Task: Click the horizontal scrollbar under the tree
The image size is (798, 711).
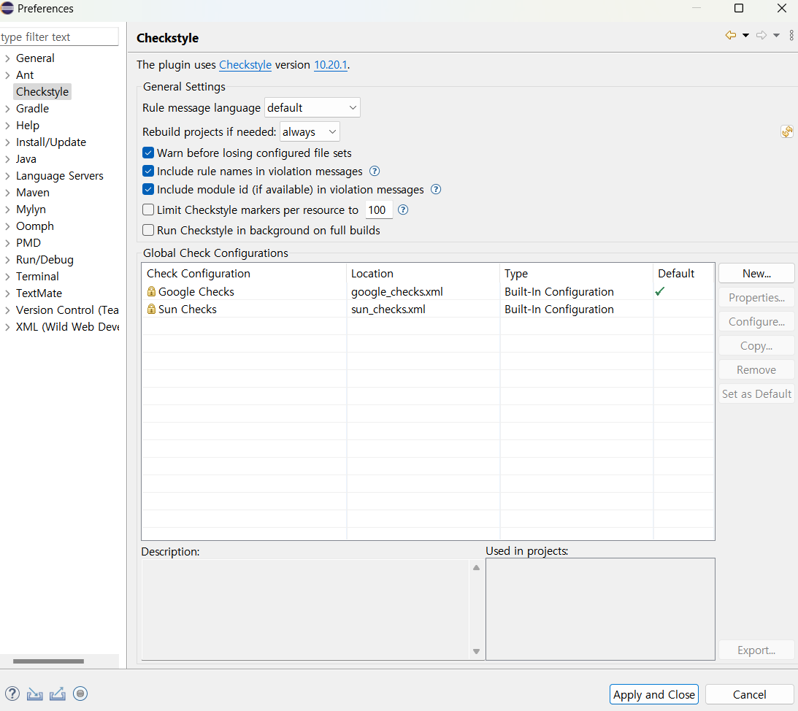Action: [48, 661]
